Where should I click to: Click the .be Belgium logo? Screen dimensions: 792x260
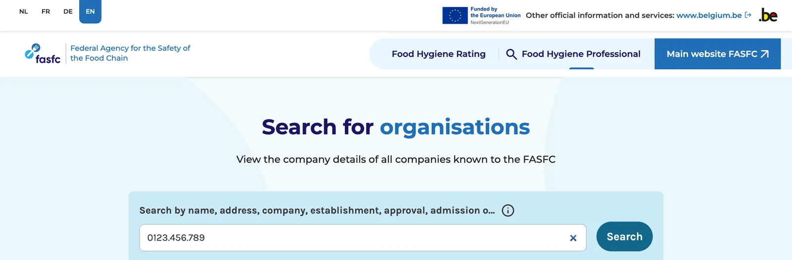pos(768,15)
